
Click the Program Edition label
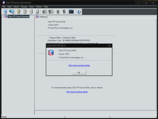click(x=55, y=38)
